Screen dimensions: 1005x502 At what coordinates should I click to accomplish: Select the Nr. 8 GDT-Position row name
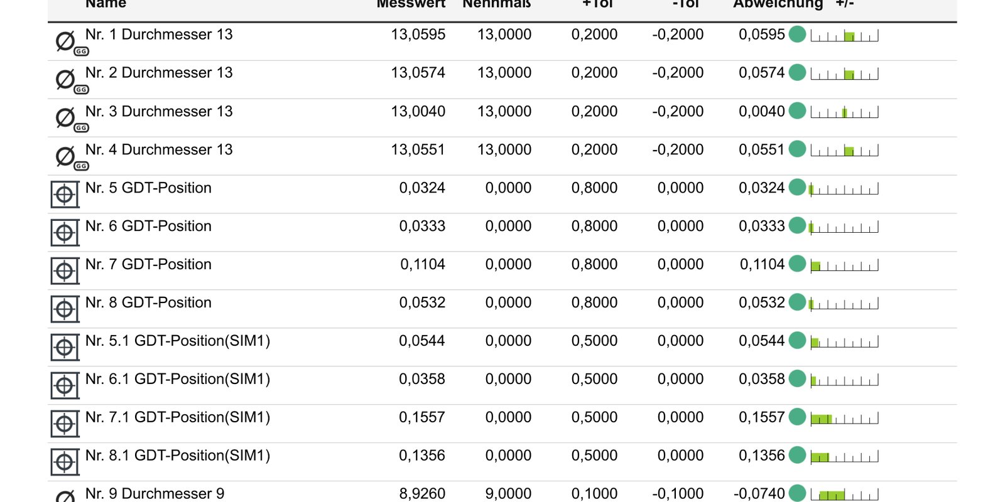(148, 302)
